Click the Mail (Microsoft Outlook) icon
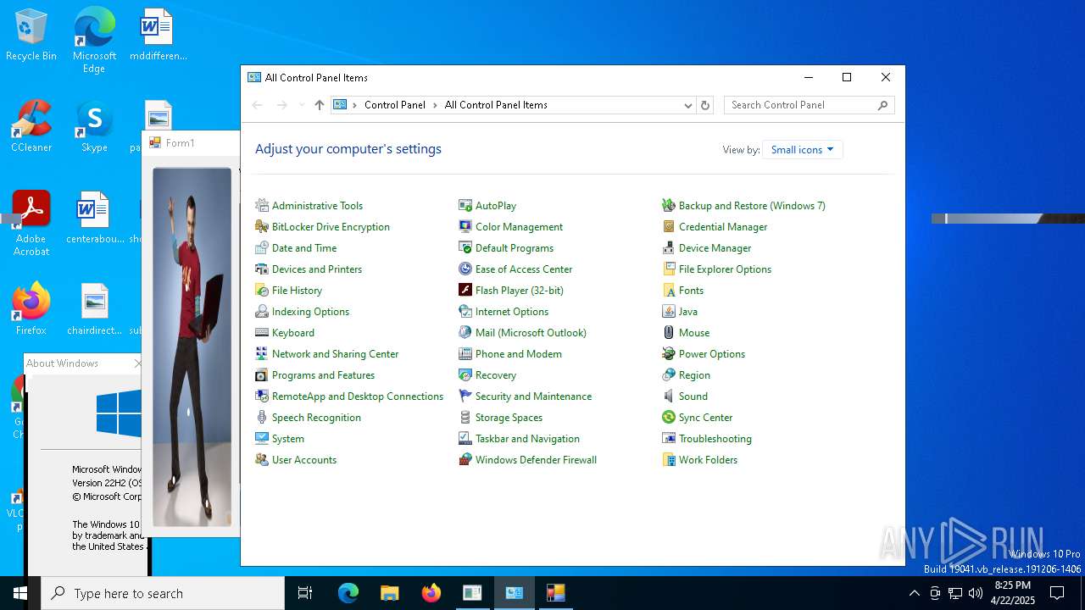Viewport: 1085px width, 610px height. [x=465, y=333]
